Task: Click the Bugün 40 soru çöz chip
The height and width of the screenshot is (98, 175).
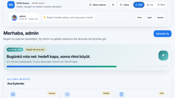Action: pyautogui.click(x=35, y=49)
